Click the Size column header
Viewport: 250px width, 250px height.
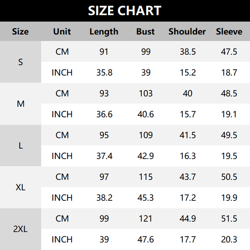tap(20, 32)
